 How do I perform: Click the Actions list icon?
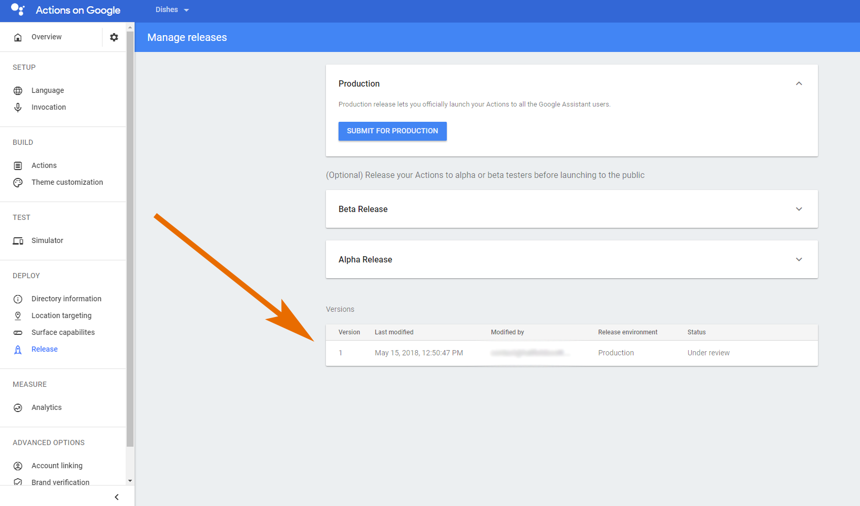click(x=18, y=166)
